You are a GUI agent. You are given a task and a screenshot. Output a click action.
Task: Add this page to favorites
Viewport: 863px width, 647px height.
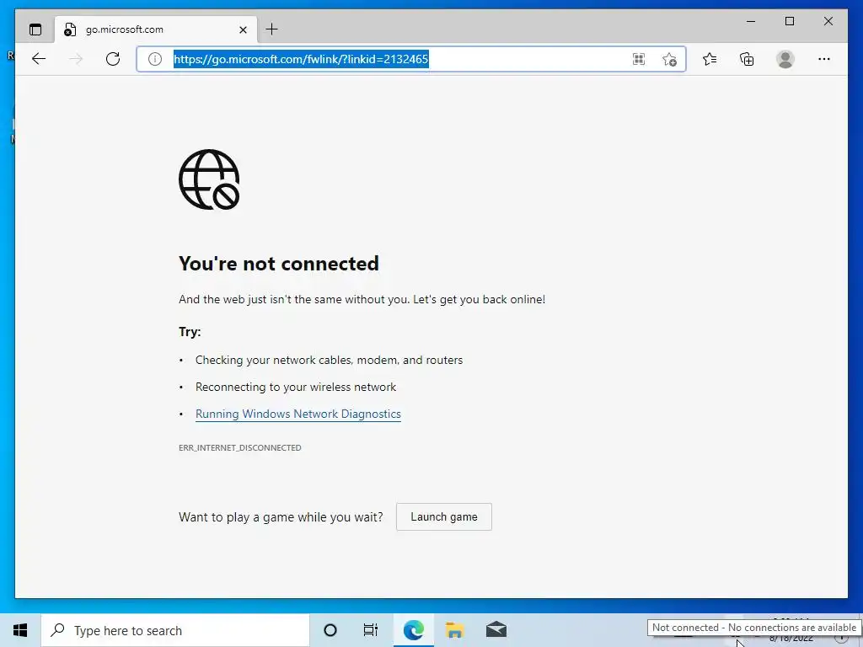click(x=669, y=59)
